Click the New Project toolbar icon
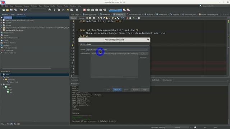 pyautogui.click(x=7, y=10)
